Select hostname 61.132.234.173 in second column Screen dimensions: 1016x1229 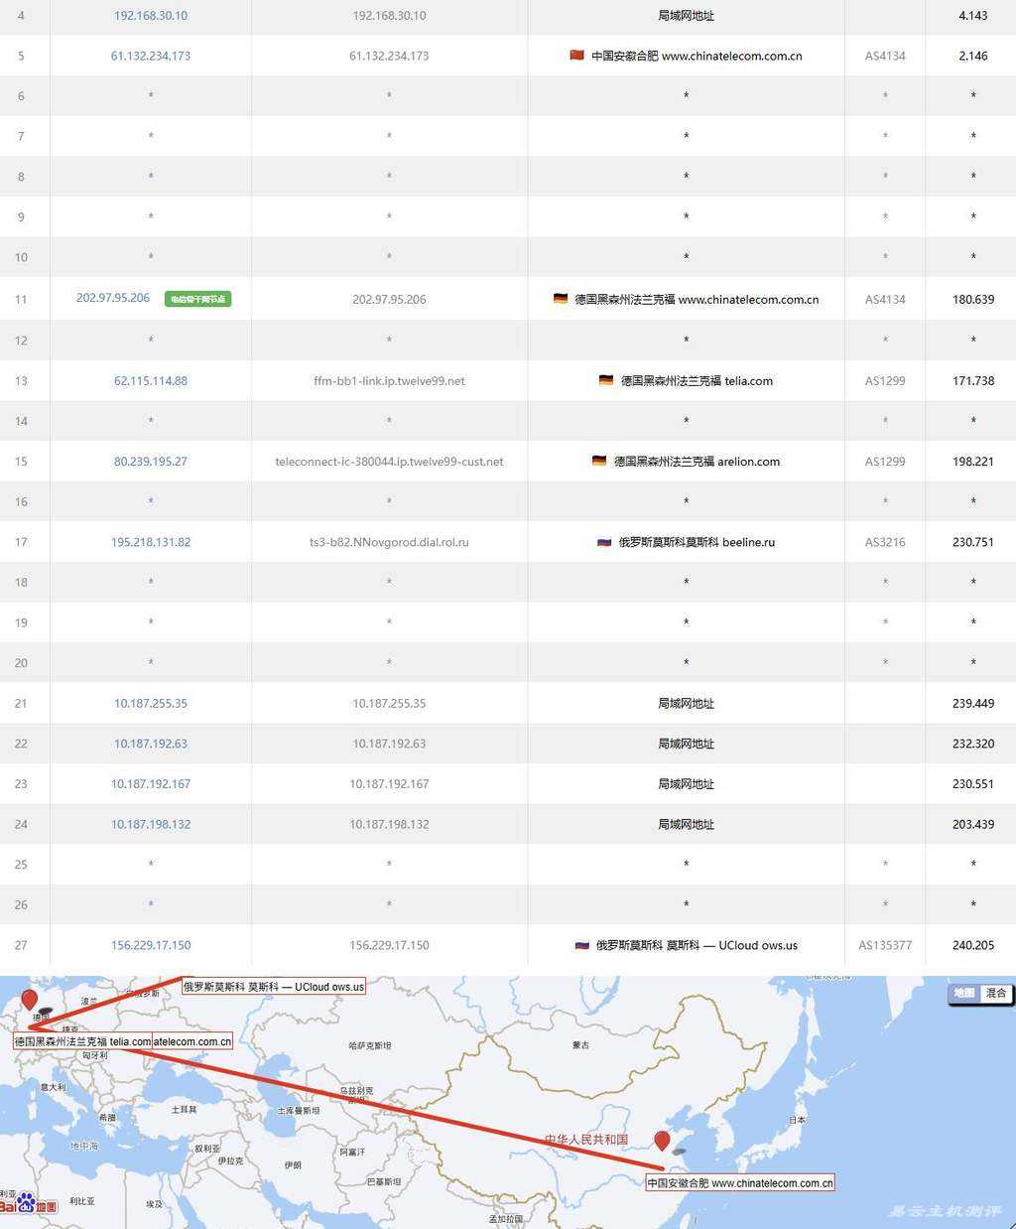tap(389, 57)
